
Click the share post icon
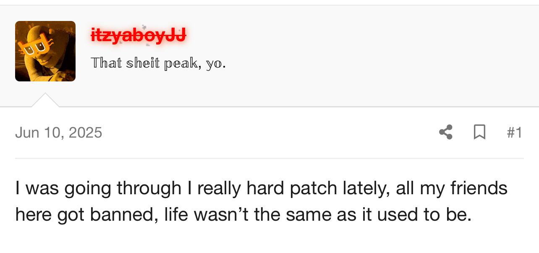pyautogui.click(x=446, y=132)
